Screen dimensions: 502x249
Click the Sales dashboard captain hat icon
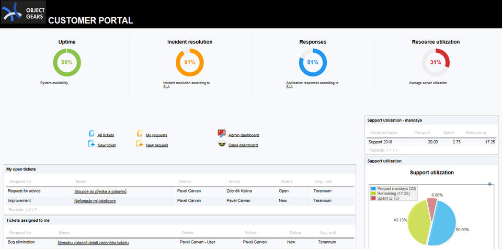222,144
